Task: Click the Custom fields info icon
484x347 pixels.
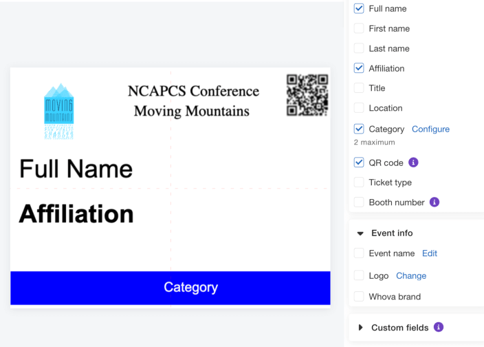Action: coord(438,328)
